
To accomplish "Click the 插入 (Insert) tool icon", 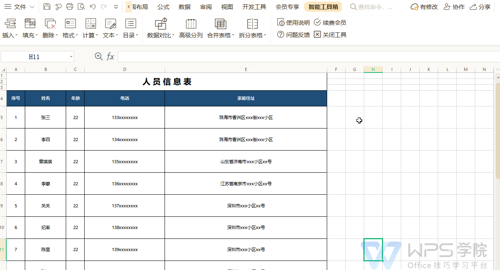I will pos(10,24).
